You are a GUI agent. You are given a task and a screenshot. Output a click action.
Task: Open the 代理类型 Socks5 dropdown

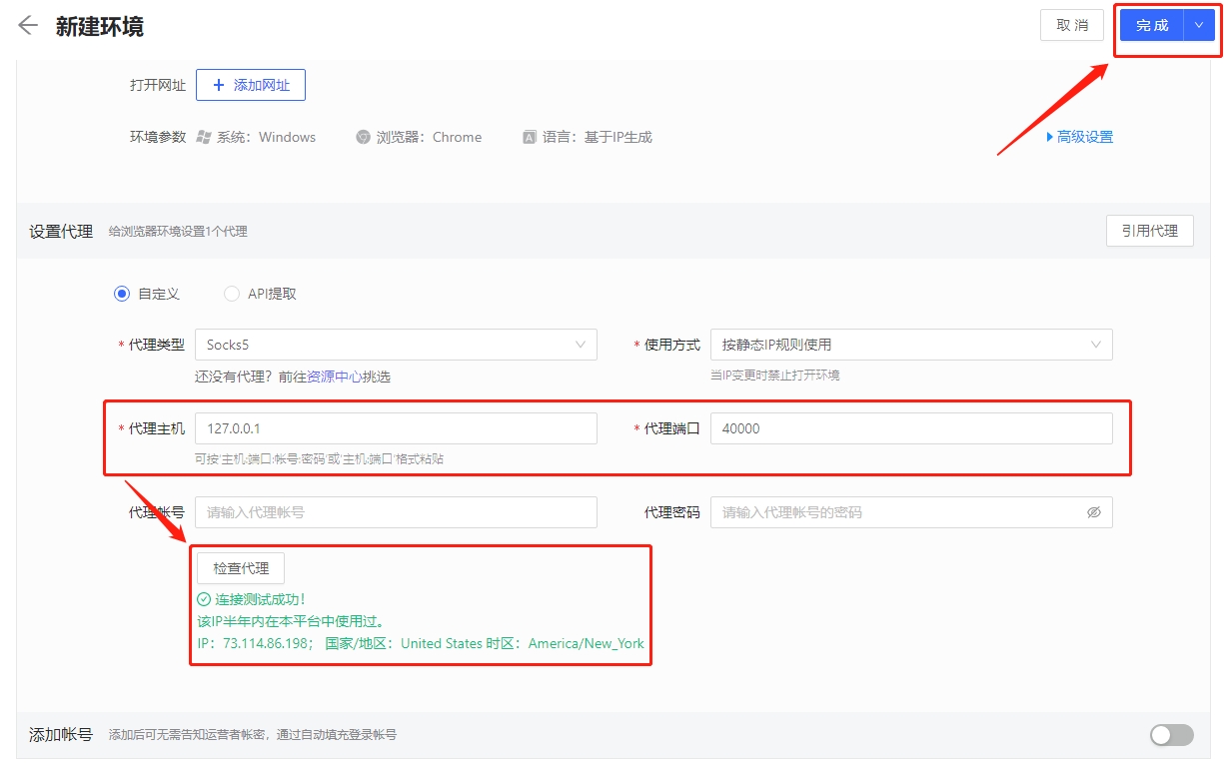pos(396,345)
